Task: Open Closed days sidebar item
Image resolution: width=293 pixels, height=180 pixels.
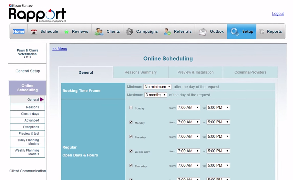Action: click(x=27, y=114)
